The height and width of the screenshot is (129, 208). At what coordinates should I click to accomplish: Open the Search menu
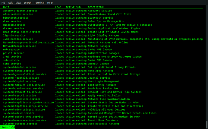pos(28,3)
